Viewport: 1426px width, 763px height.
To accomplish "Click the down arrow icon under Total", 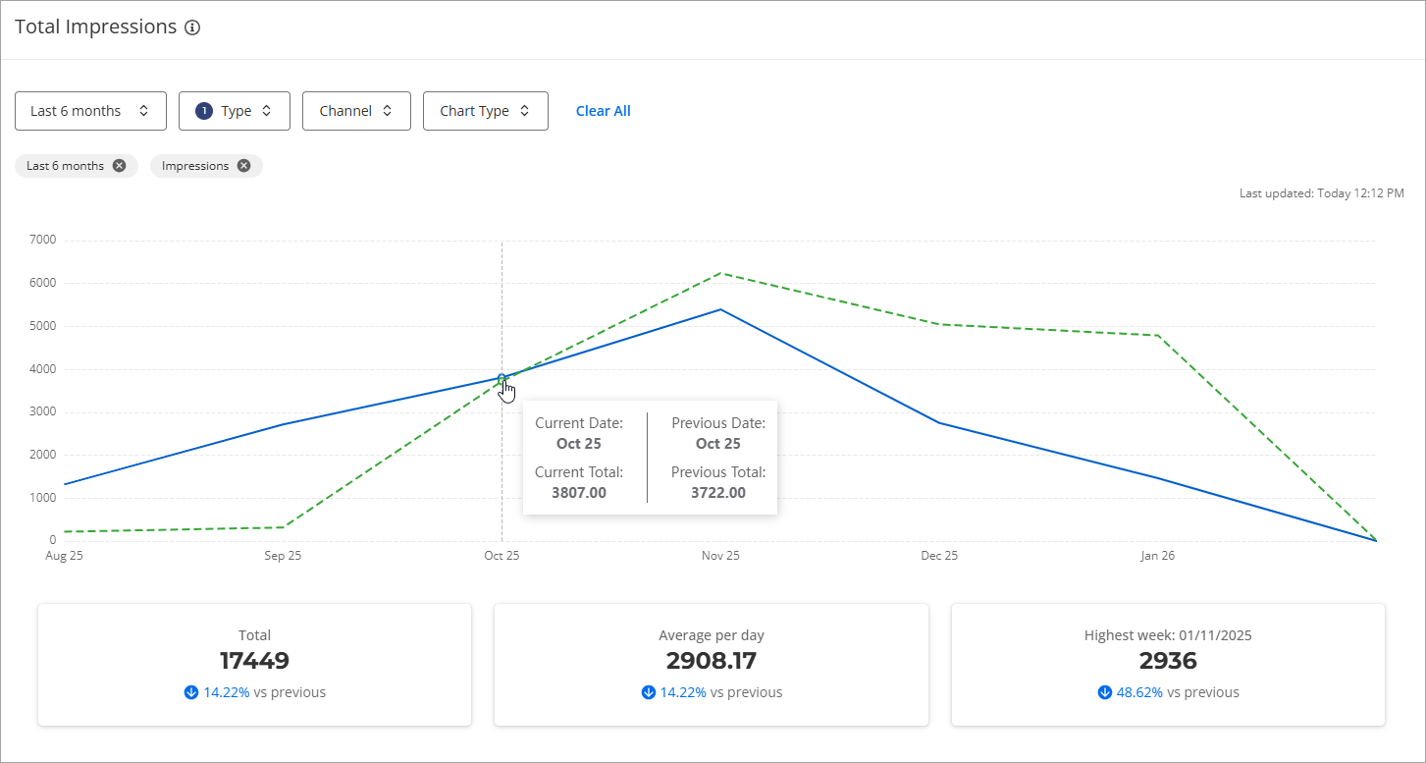I will click(x=191, y=692).
